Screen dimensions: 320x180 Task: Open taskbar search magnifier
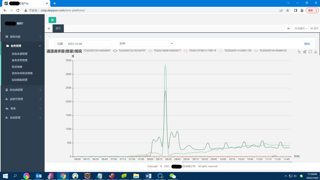(x=15, y=176)
